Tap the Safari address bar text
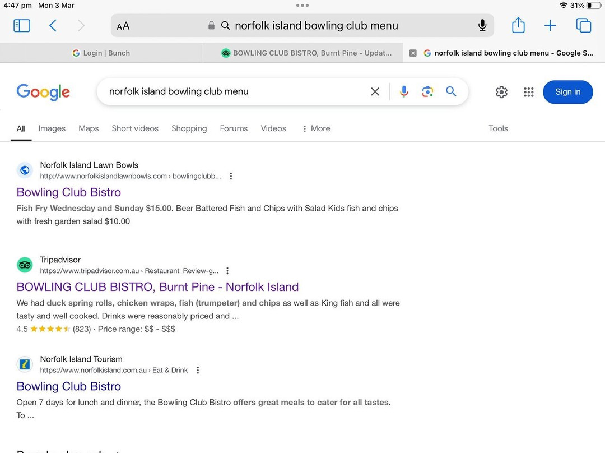 [x=317, y=25]
